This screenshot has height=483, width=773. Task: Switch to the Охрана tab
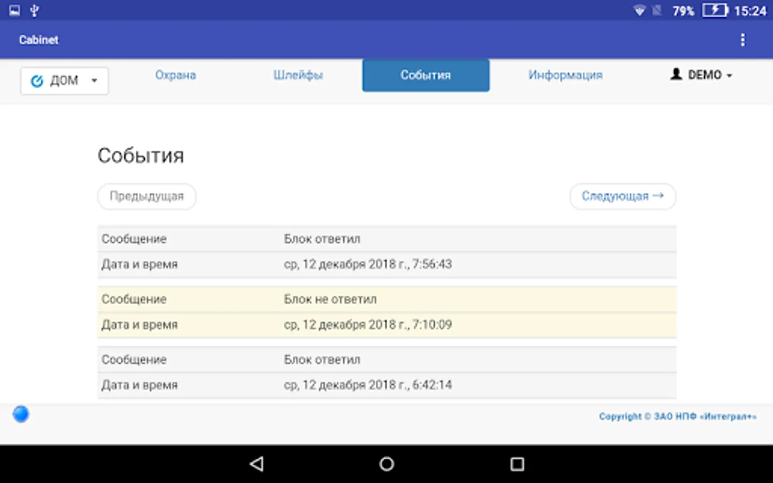(x=176, y=75)
